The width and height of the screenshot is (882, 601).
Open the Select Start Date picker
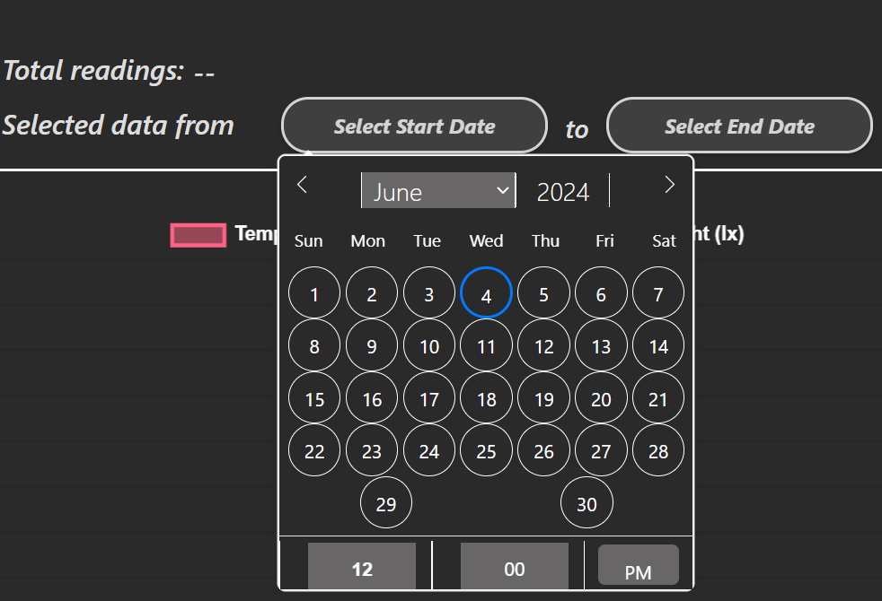(414, 126)
